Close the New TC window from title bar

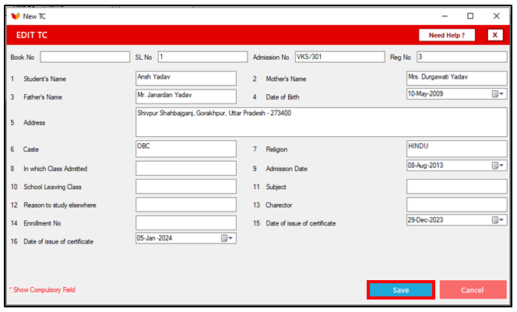point(496,16)
